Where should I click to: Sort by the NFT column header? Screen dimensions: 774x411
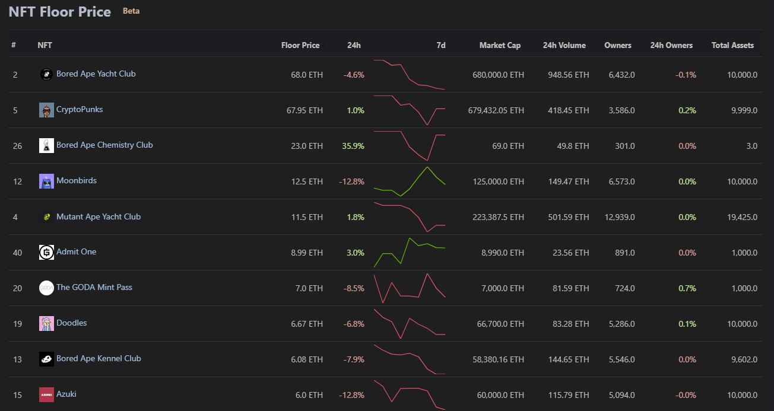(x=45, y=45)
